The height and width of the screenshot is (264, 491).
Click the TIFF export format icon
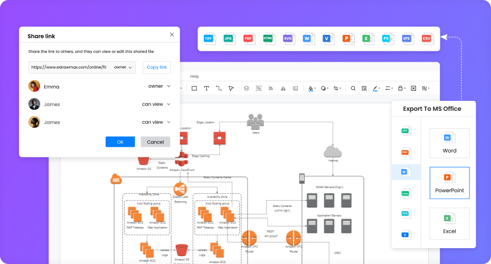210,39
